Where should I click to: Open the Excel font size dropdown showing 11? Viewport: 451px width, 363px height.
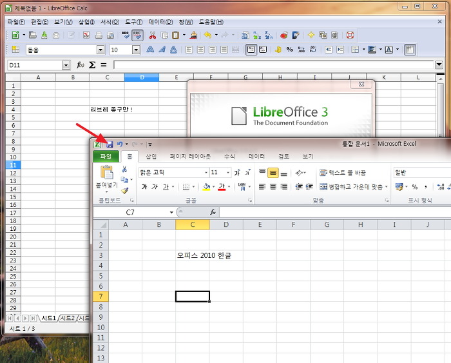[x=228, y=172]
